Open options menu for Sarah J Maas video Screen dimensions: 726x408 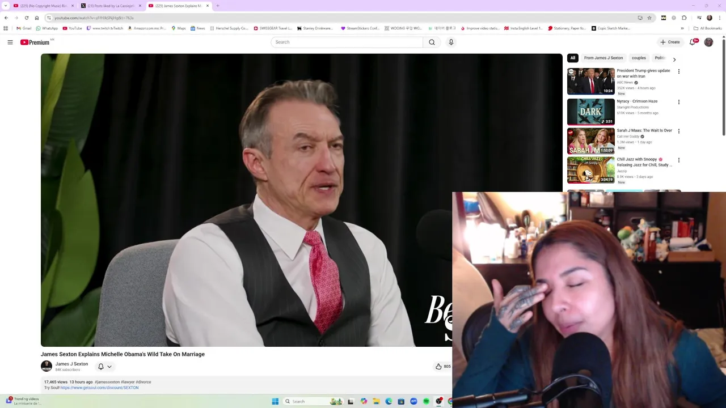(679, 131)
